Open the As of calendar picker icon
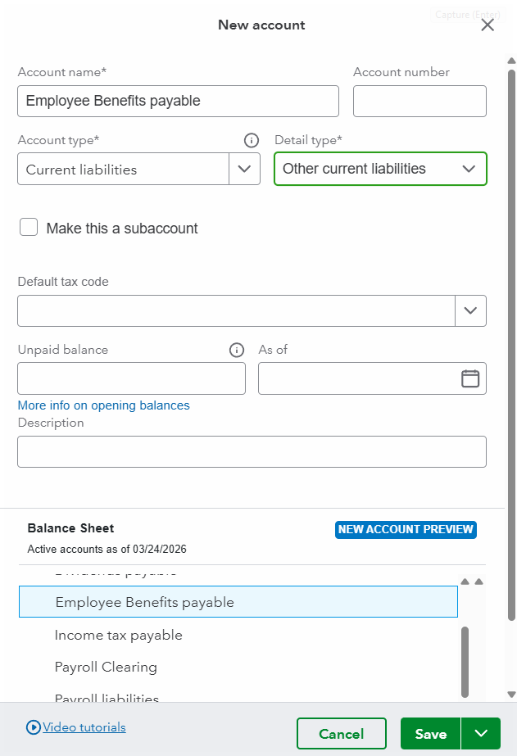Screen dimensions: 517x756 pyautogui.click(x=470, y=378)
